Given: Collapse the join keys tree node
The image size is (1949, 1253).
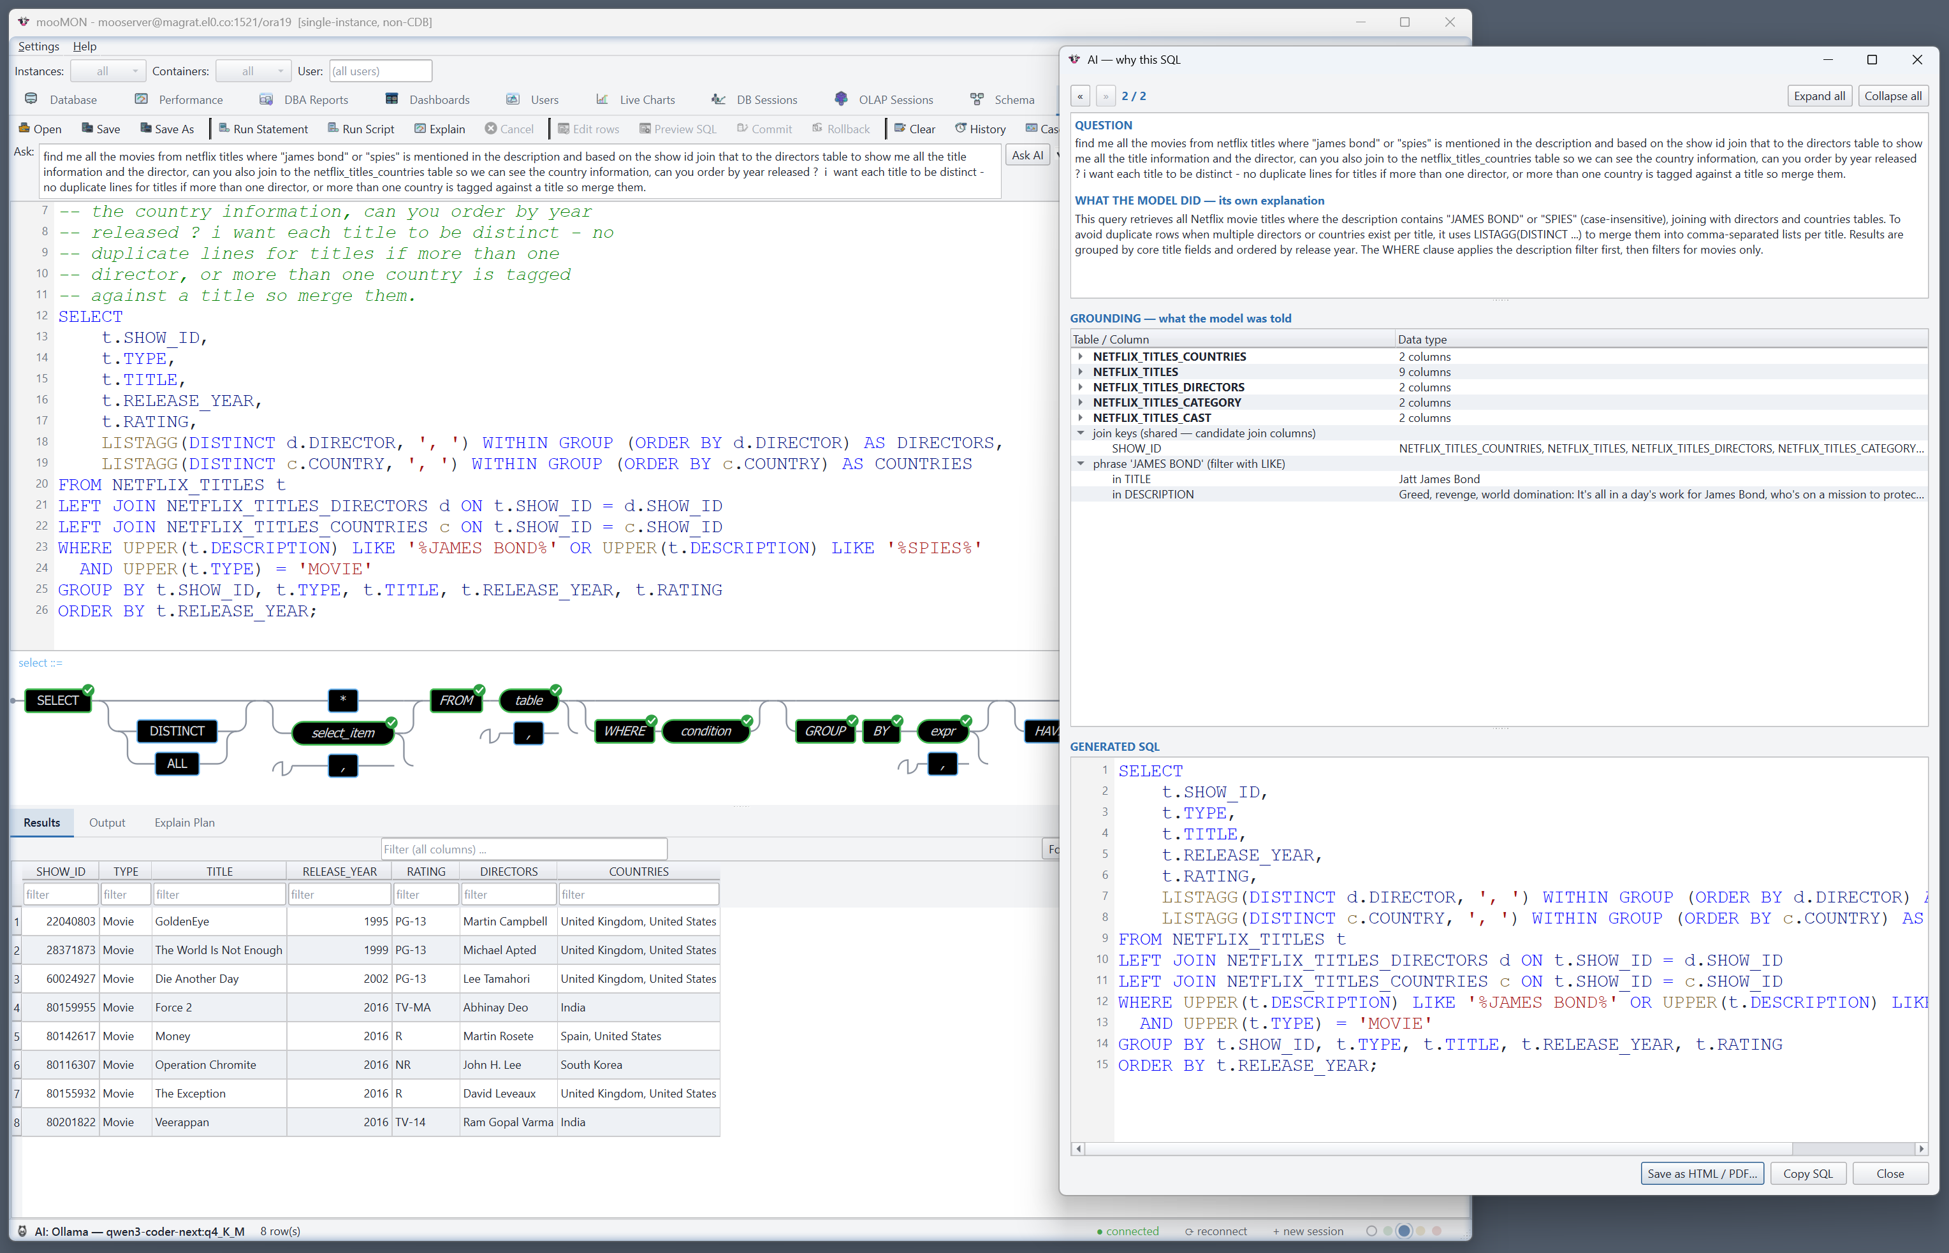Looking at the screenshot, I should [1081, 433].
